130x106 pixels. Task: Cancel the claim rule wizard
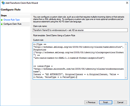[120, 102]
